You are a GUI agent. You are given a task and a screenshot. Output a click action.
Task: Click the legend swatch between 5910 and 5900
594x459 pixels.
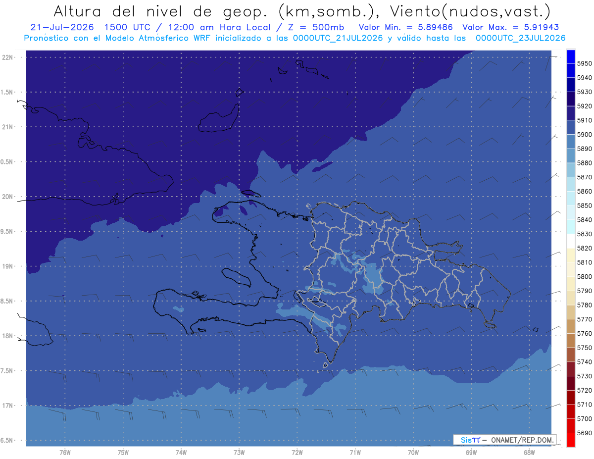pyautogui.click(x=571, y=127)
